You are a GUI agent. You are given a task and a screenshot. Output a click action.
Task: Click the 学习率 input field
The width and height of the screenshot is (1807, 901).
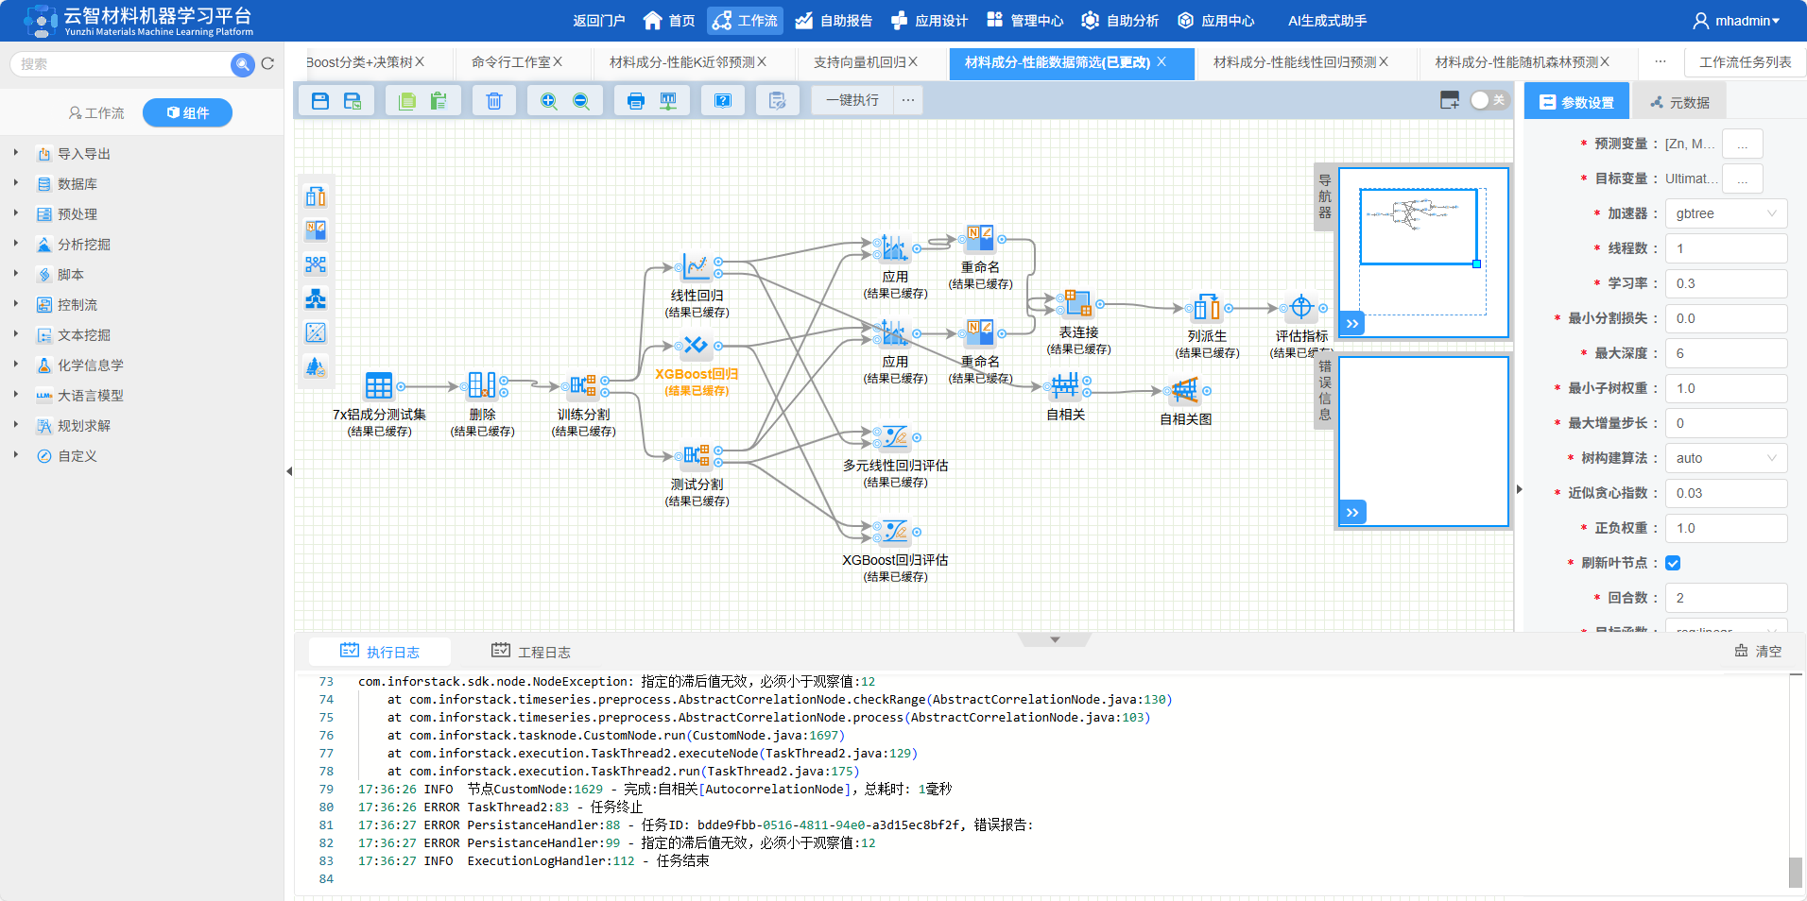(1725, 283)
